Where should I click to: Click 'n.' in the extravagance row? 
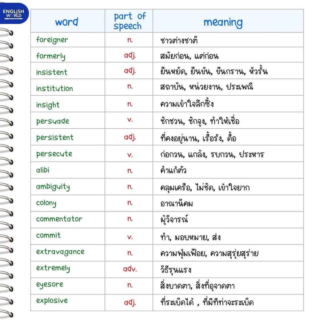point(130,253)
